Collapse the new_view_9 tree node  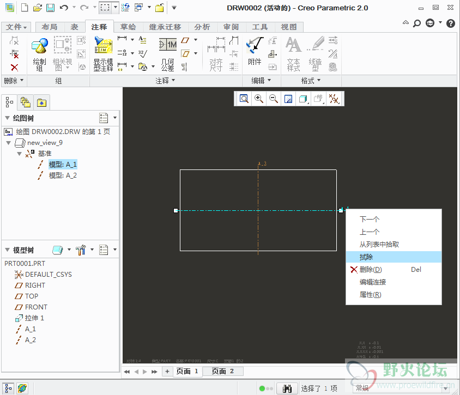tap(9, 143)
